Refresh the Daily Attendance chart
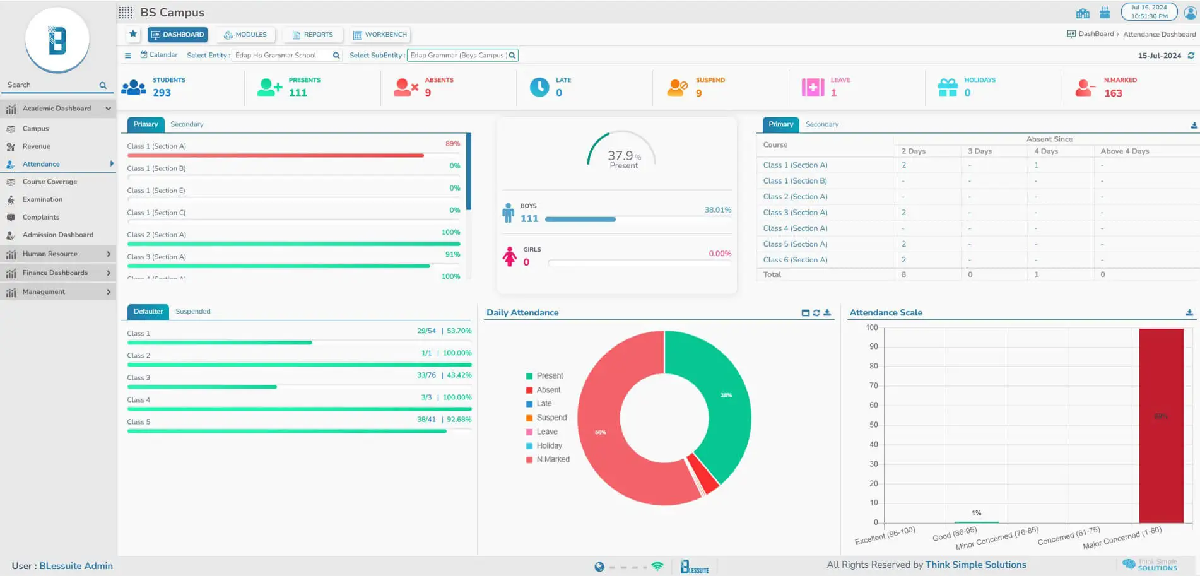 click(x=816, y=313)
